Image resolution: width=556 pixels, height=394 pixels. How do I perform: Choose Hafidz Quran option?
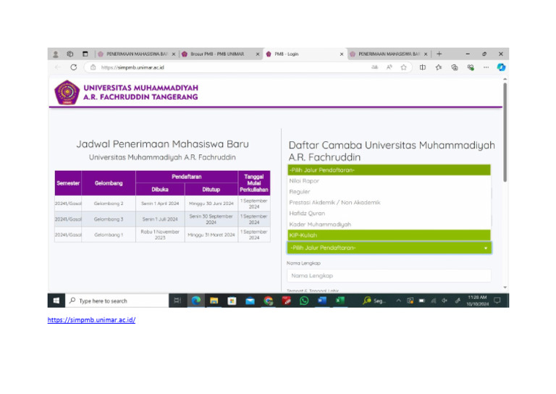[x=389, y=214]
